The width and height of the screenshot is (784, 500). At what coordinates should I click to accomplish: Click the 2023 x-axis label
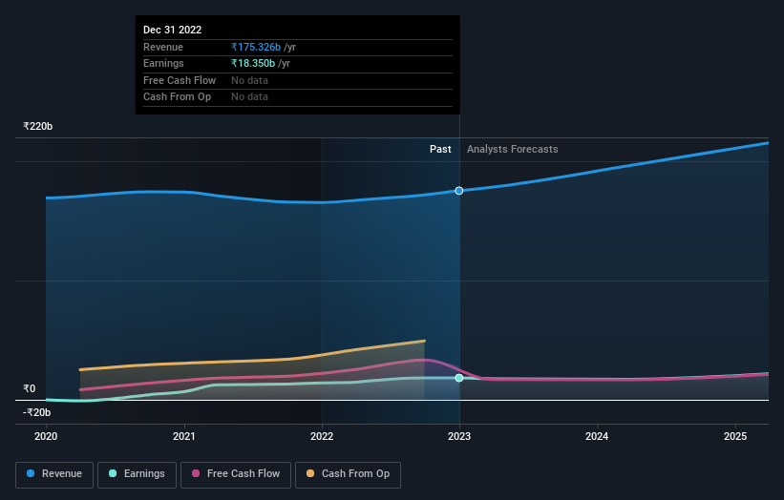[x=459, y=437]
